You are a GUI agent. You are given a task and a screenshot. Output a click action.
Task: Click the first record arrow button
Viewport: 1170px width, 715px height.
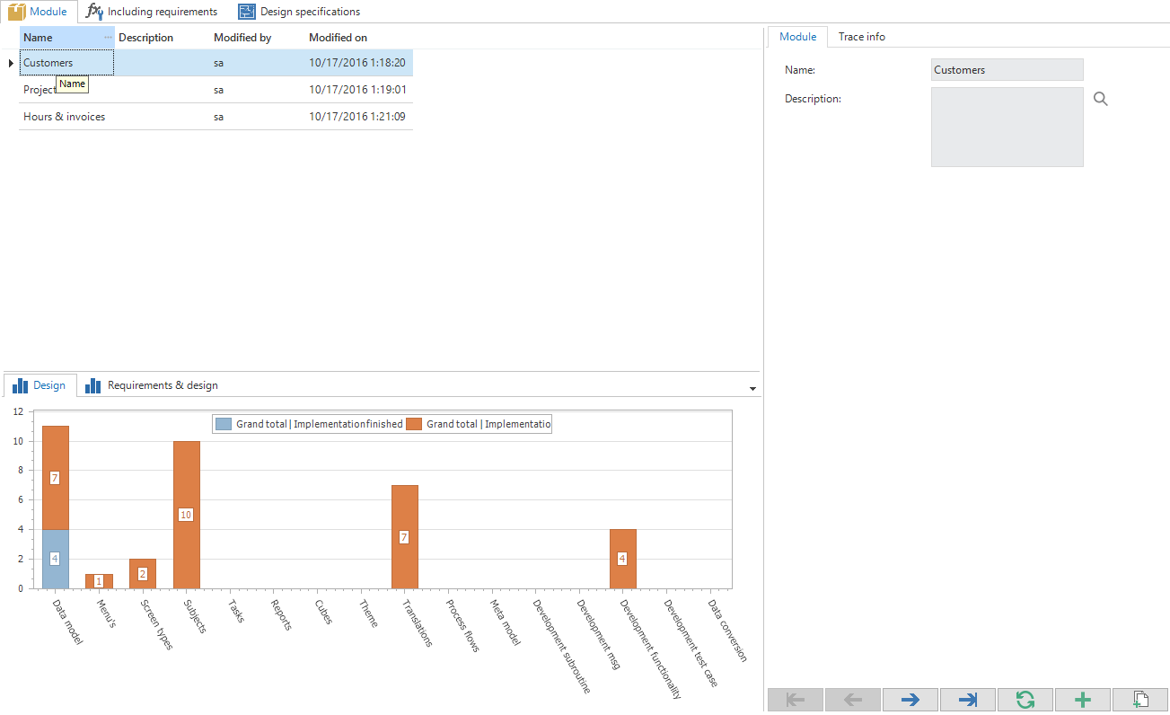[x=796, y=700]
